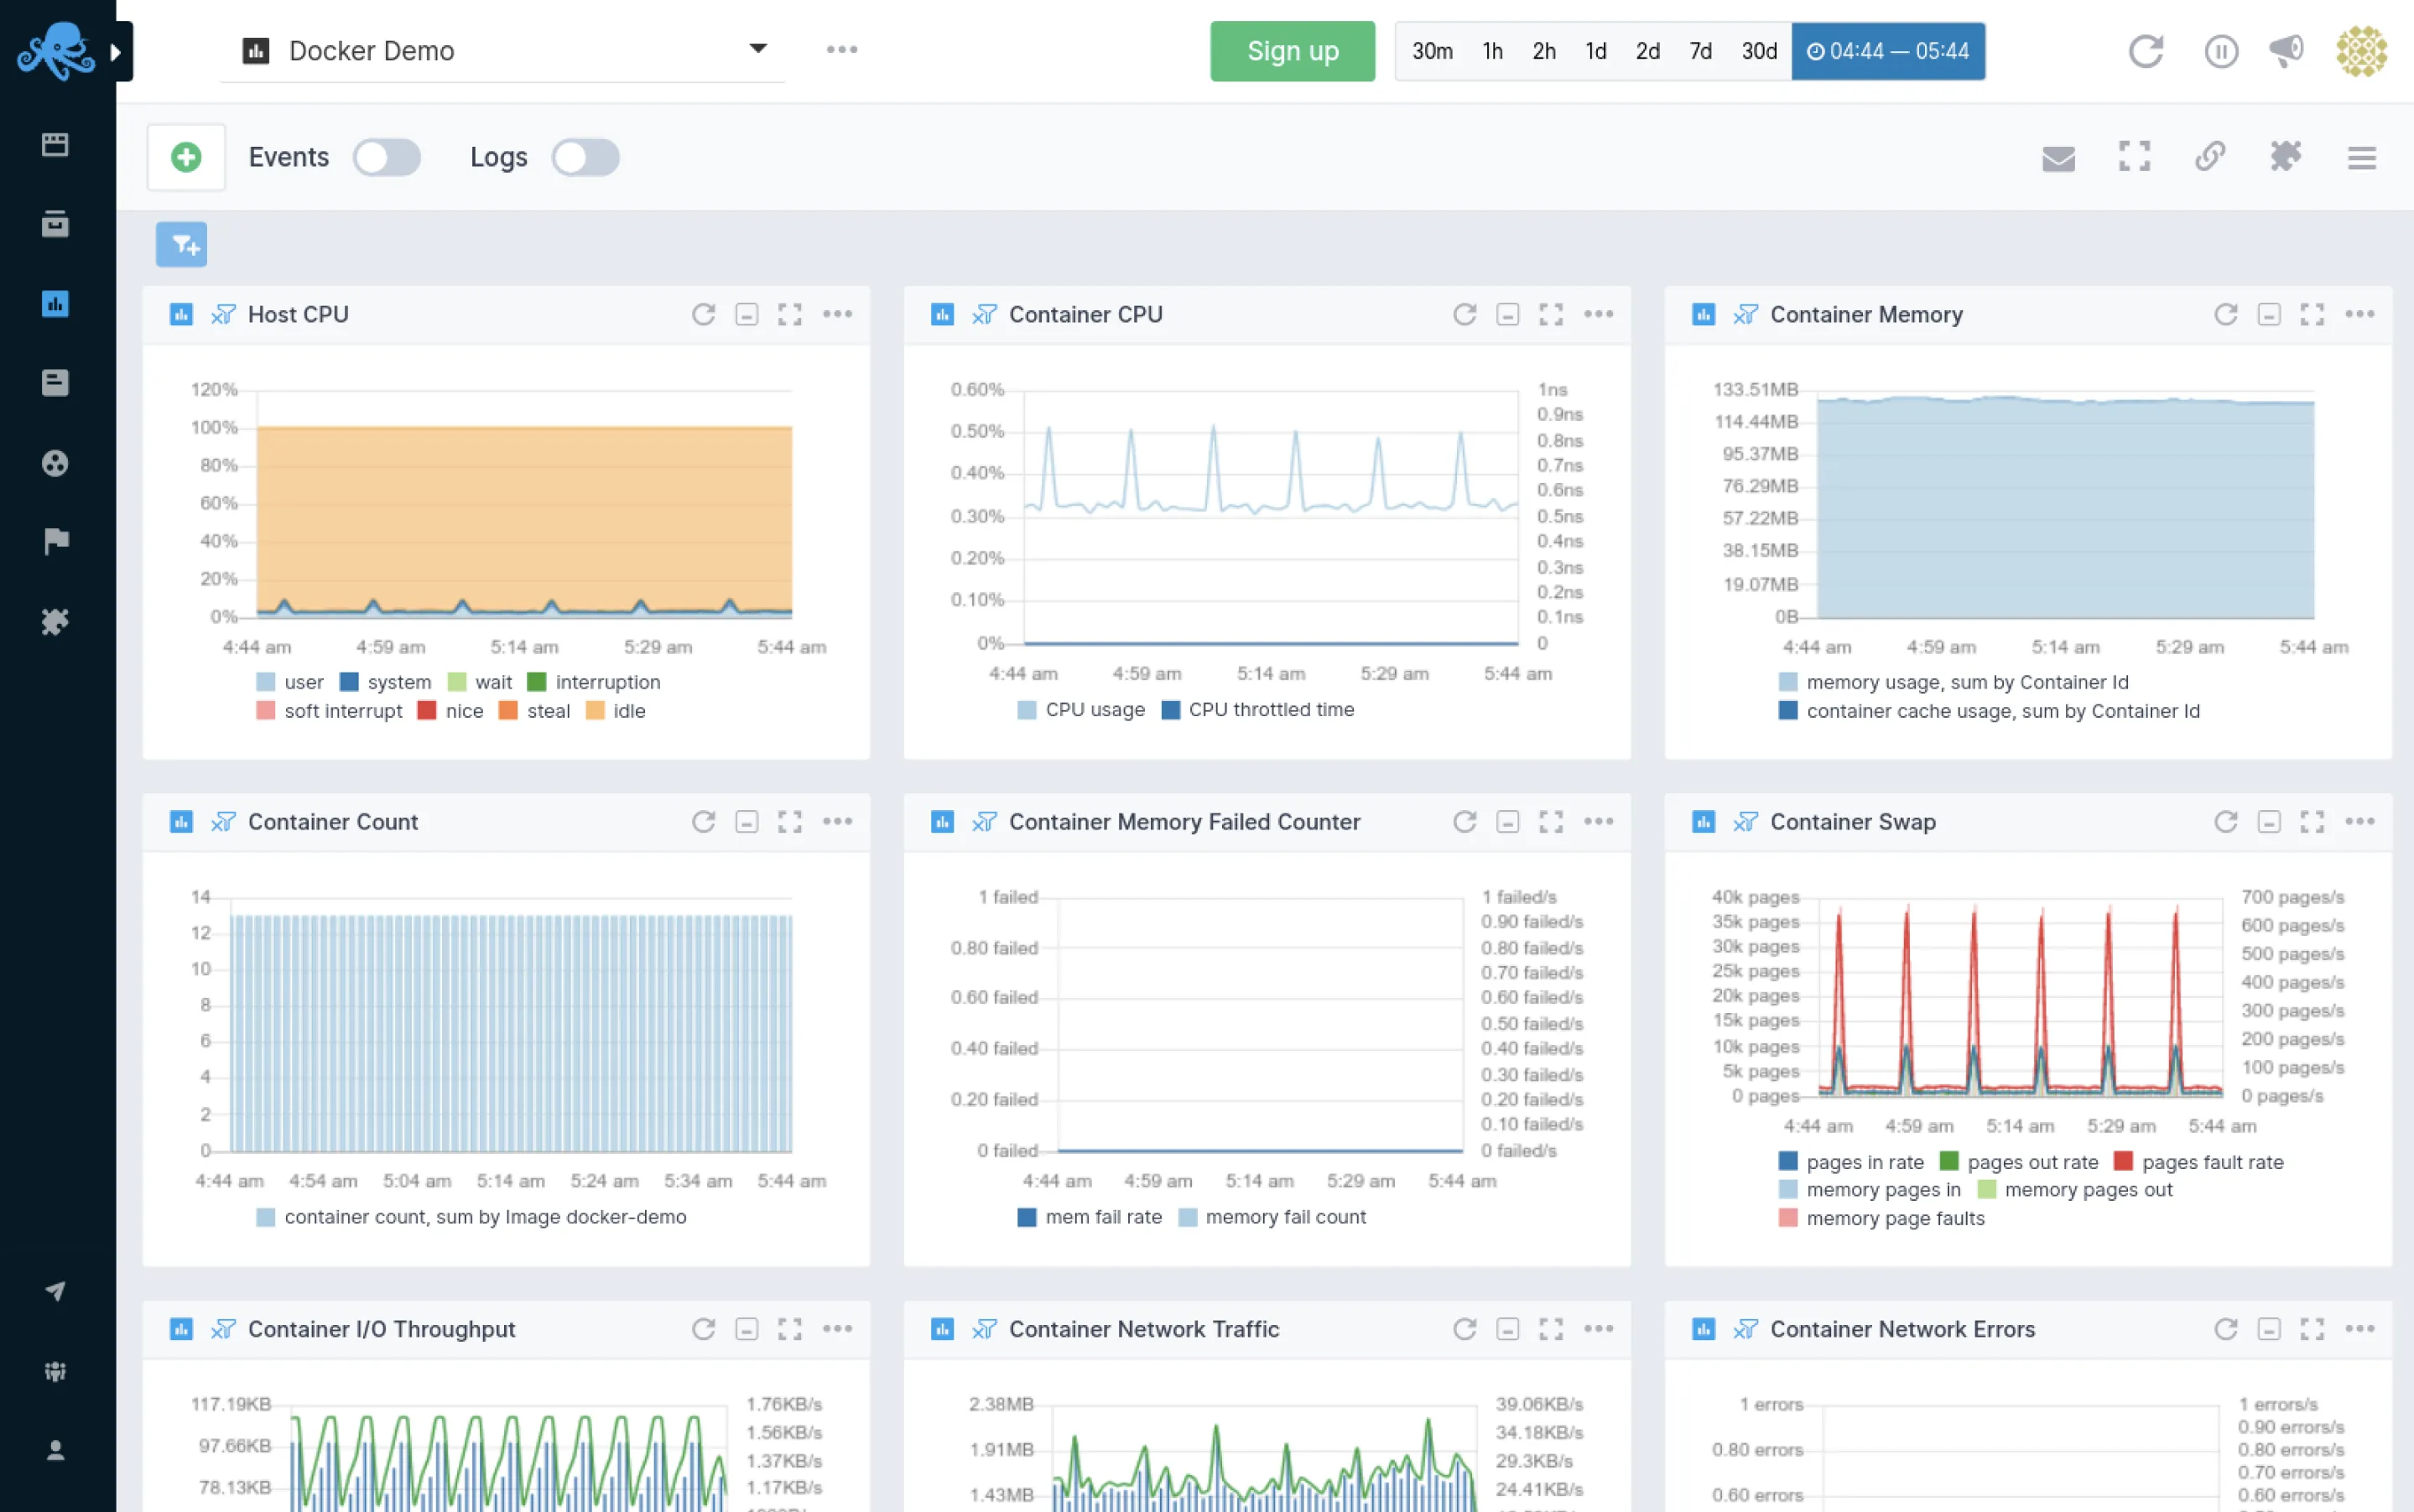Open the email report icon in the toolbar
The width and height of the screenshot is (2414, 1512).
(x=2058, y=157)
